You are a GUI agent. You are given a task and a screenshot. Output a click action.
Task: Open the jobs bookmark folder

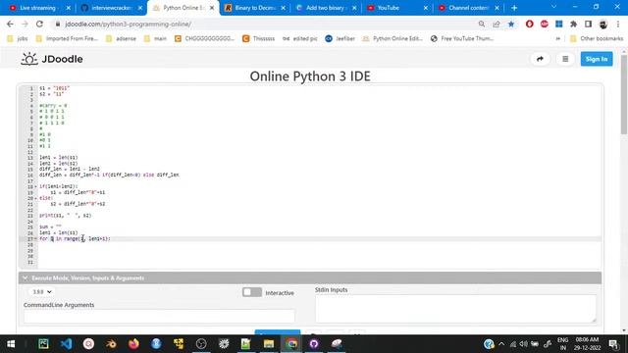[x=18, y=38]
